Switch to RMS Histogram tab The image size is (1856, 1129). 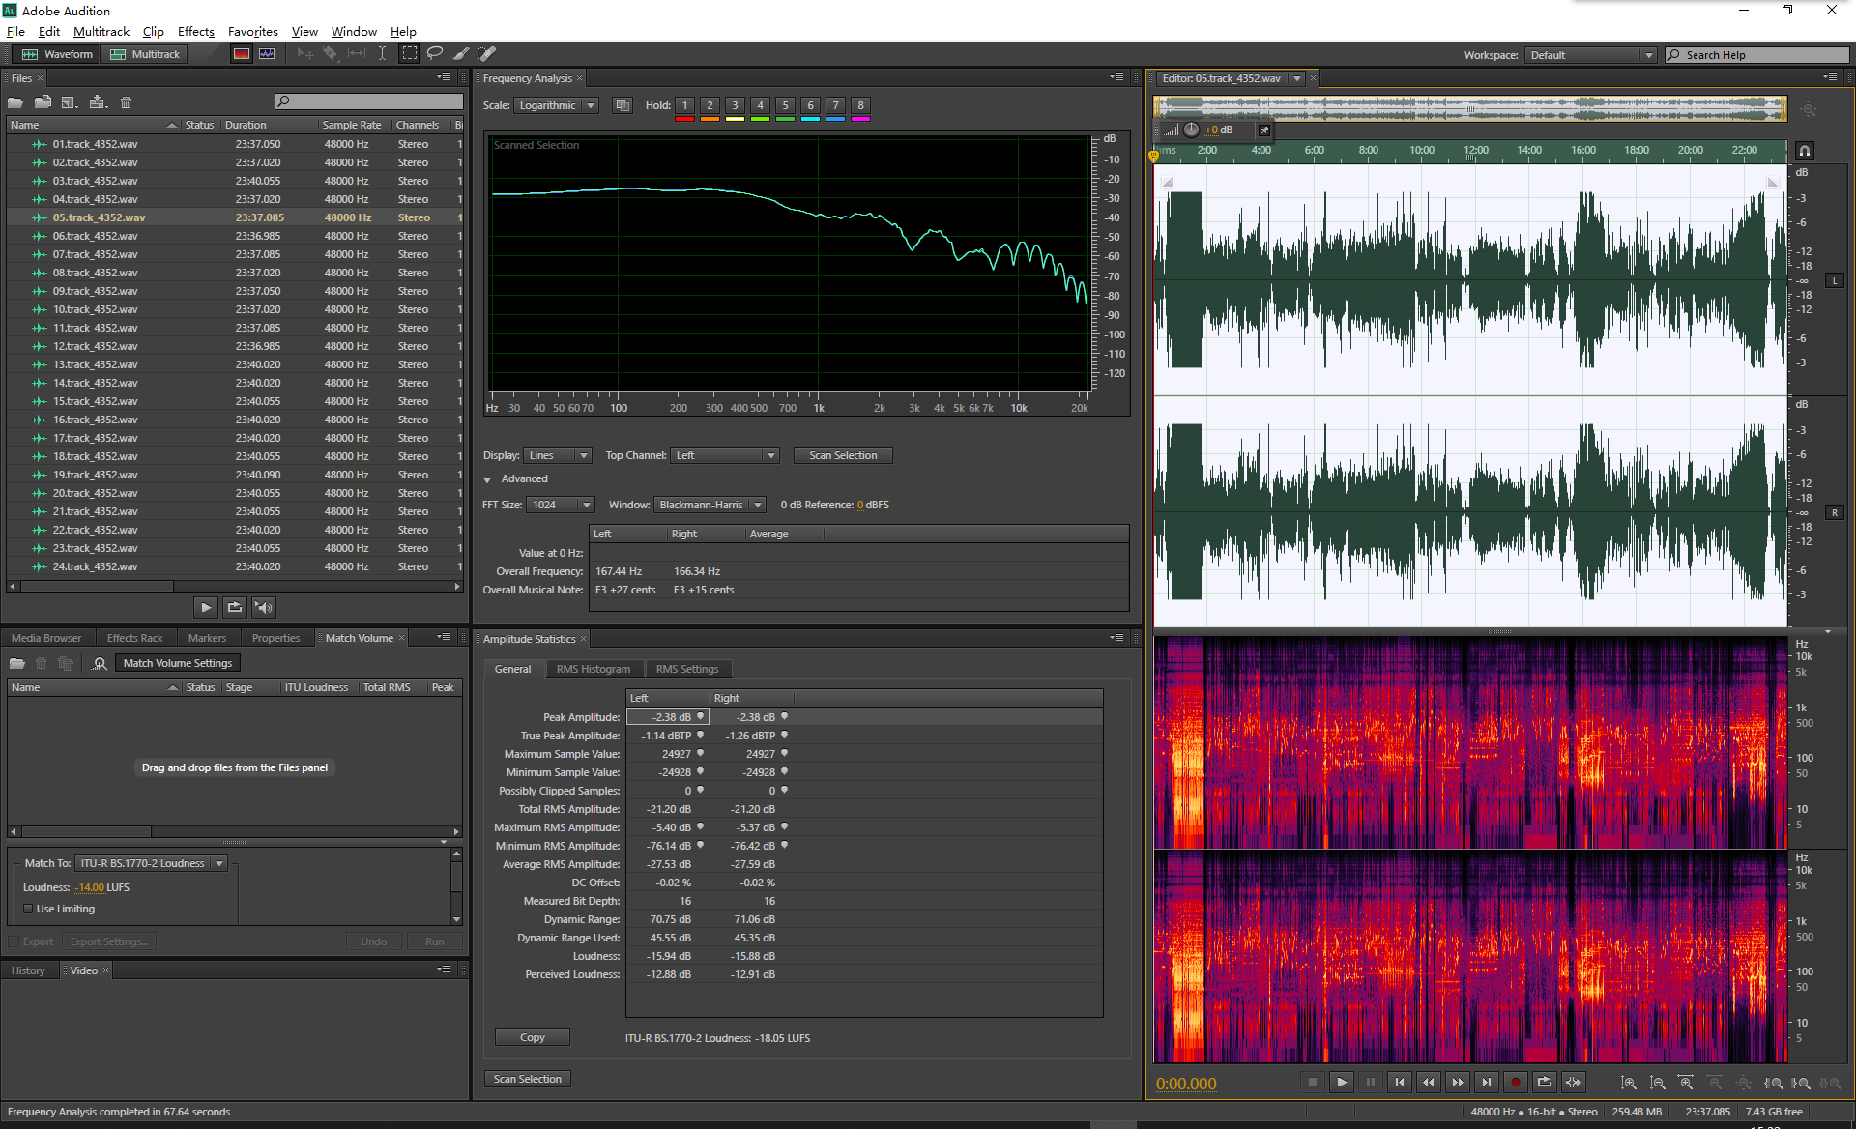(593, 669)
